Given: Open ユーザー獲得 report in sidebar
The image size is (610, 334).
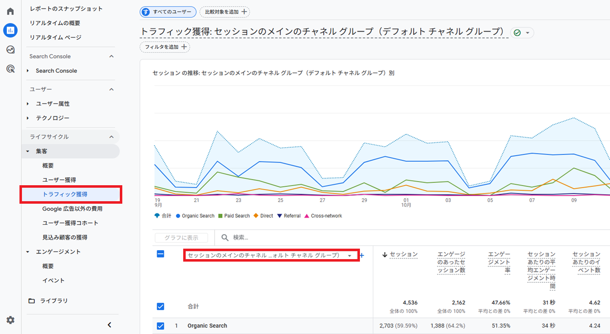Looking at the screenshot, I should [x=59, y=180].
